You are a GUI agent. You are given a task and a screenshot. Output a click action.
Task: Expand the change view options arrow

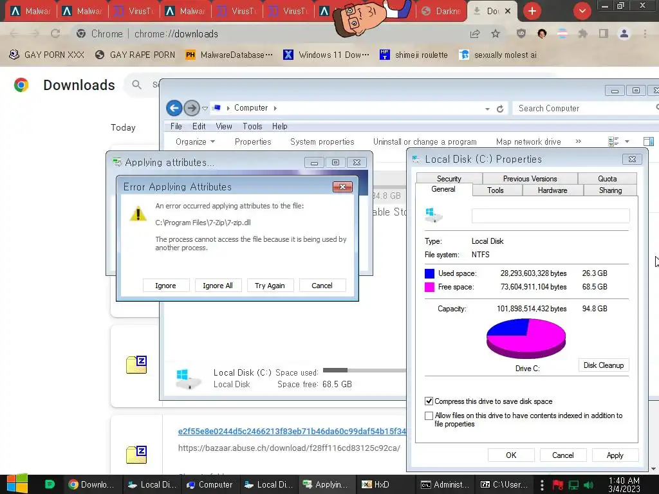pyautogui.click(x=627, y=142)
